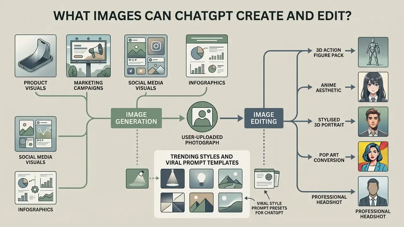Select the green spotlight icon beside the templates panel
The image size is (404, 227).
137,179
